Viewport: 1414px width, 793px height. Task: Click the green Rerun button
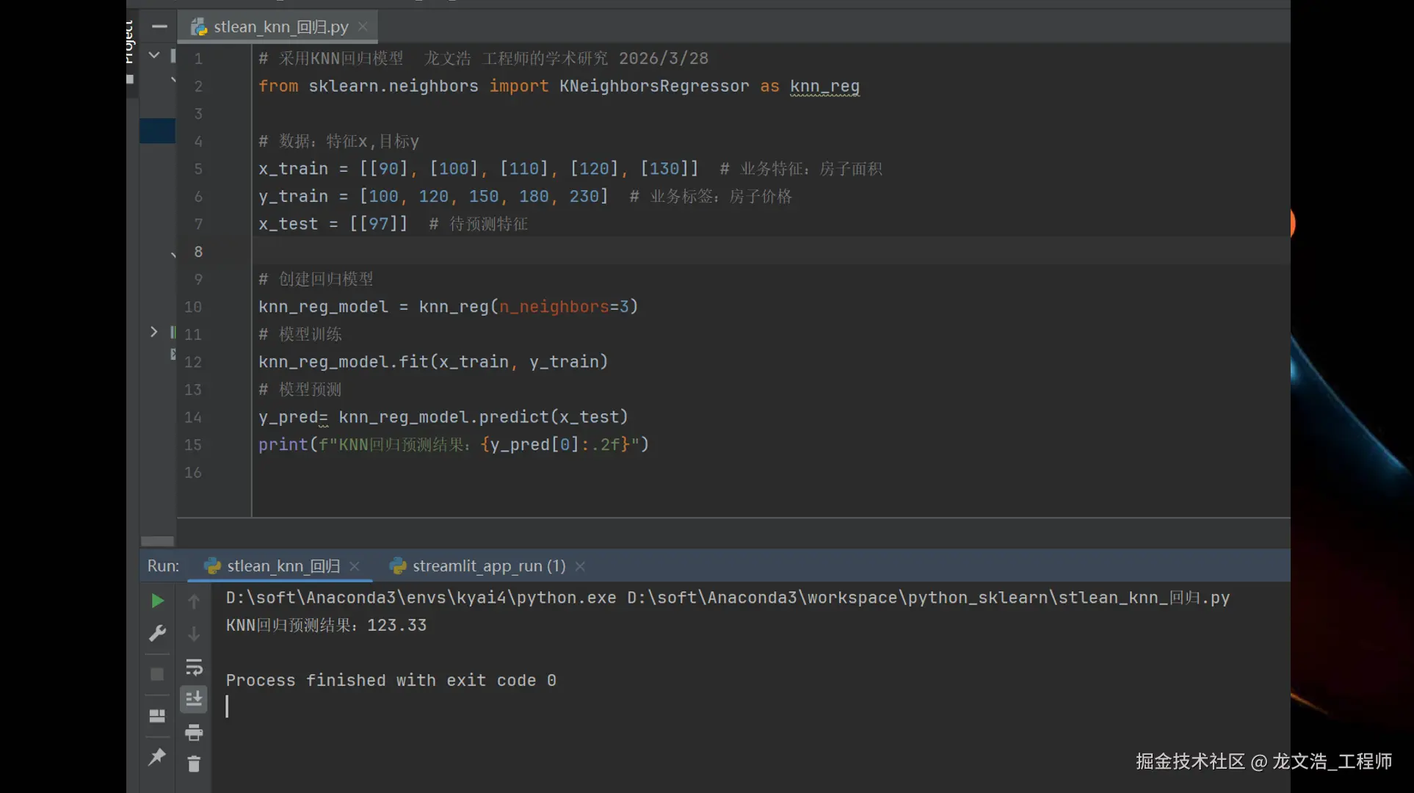(157, 601)
